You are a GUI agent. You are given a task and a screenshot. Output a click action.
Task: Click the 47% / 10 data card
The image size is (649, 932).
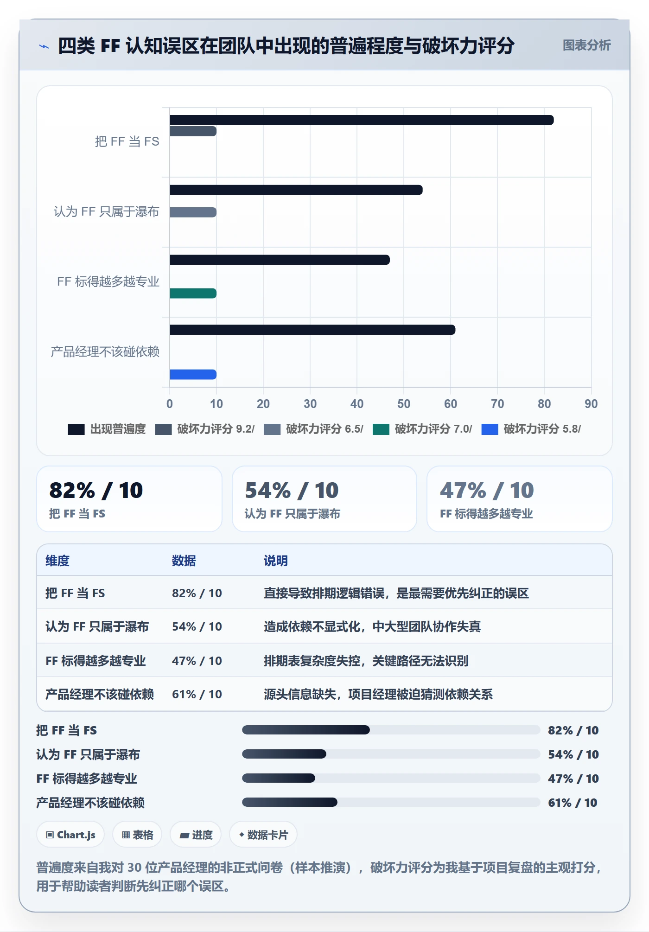520,499
